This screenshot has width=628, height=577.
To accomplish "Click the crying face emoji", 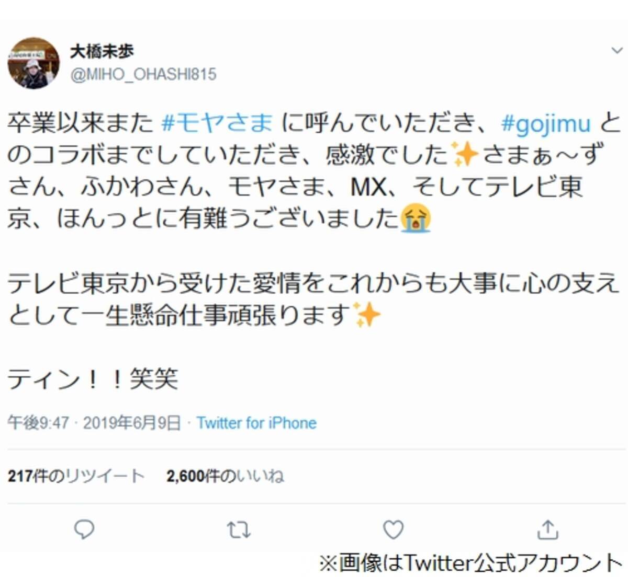I will pyautogui.click(x=416, y=218).
